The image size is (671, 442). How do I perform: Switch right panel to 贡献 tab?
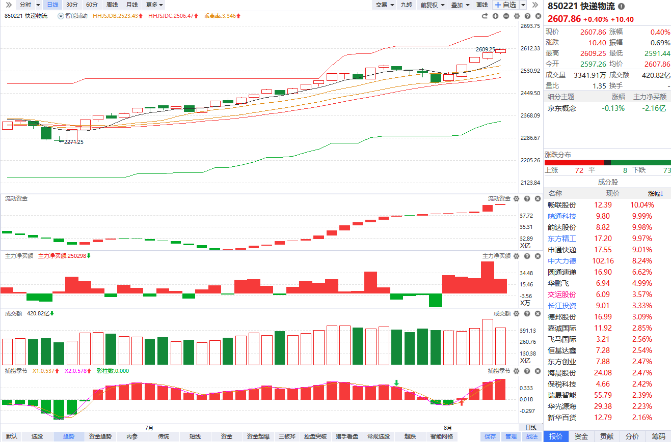(607, 436)
